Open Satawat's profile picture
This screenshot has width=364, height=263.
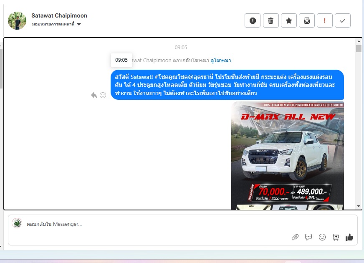[x=17, y=20]
